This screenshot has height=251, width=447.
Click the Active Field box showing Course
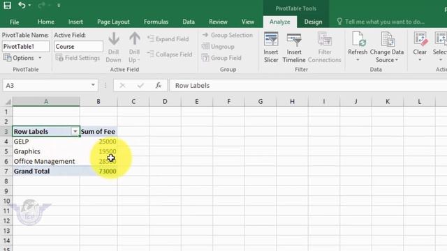click(x=78, y=47)
